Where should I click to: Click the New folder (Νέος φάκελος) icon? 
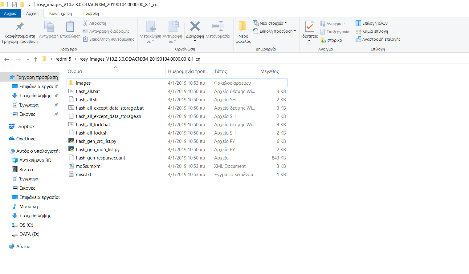[243, 26]
